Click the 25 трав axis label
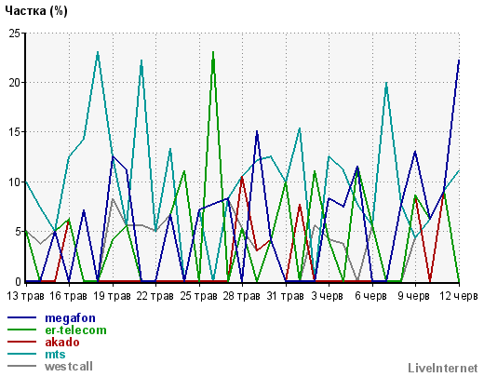484x377 pixels. (x=198, y=296)
